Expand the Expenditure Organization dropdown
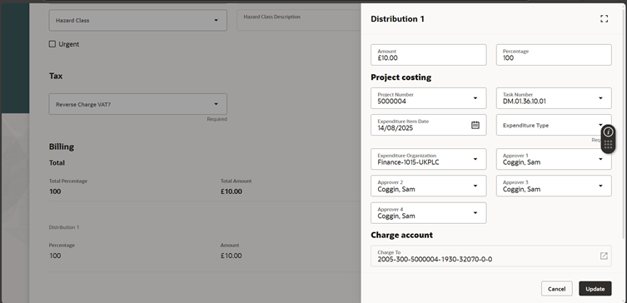The image size is (627, 303). click(475, 159)
